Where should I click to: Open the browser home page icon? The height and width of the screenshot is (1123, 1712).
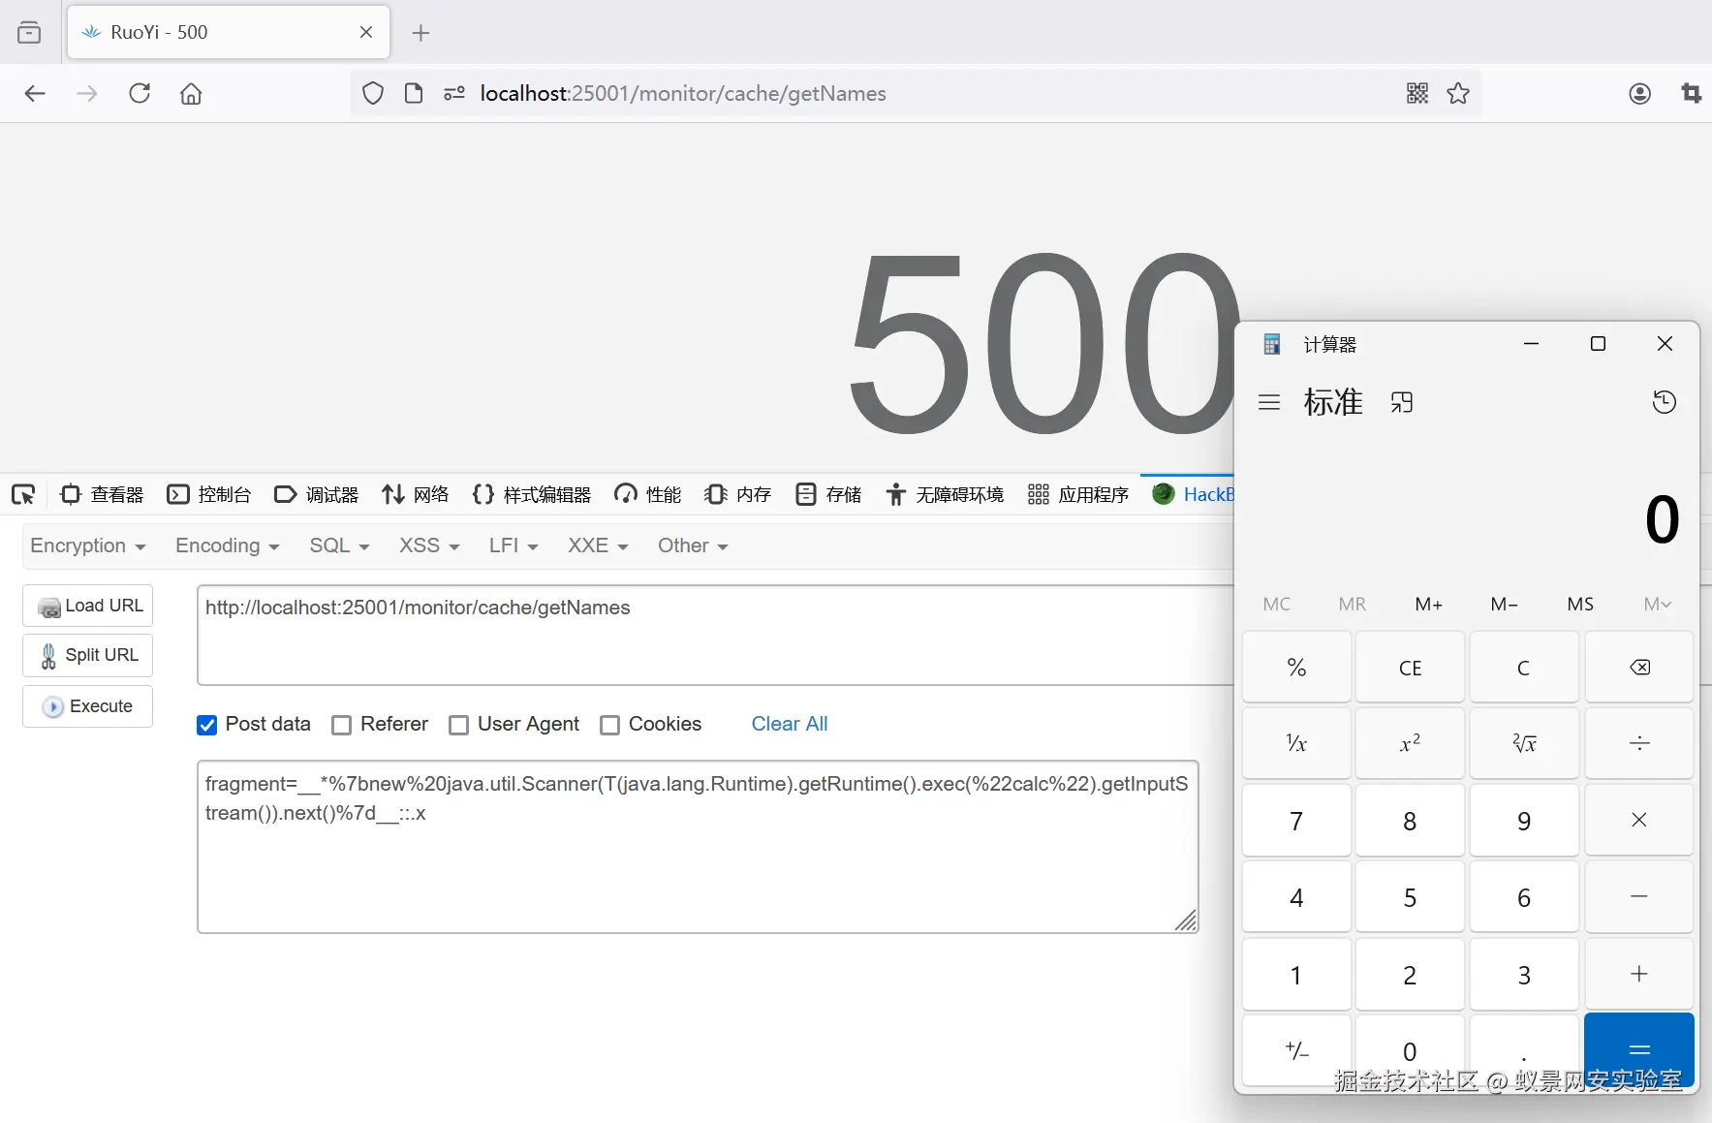coord(192,93)
